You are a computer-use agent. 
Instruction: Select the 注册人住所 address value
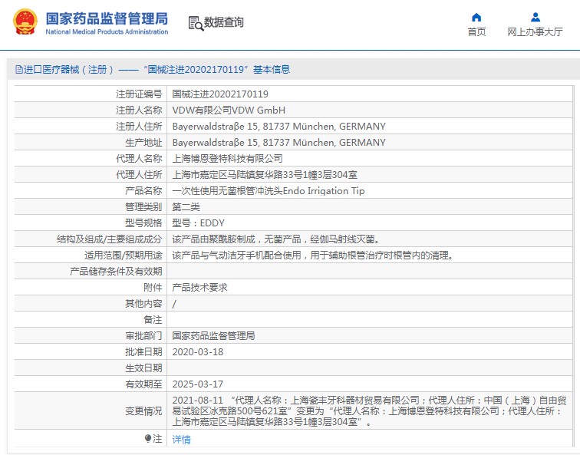279,127
